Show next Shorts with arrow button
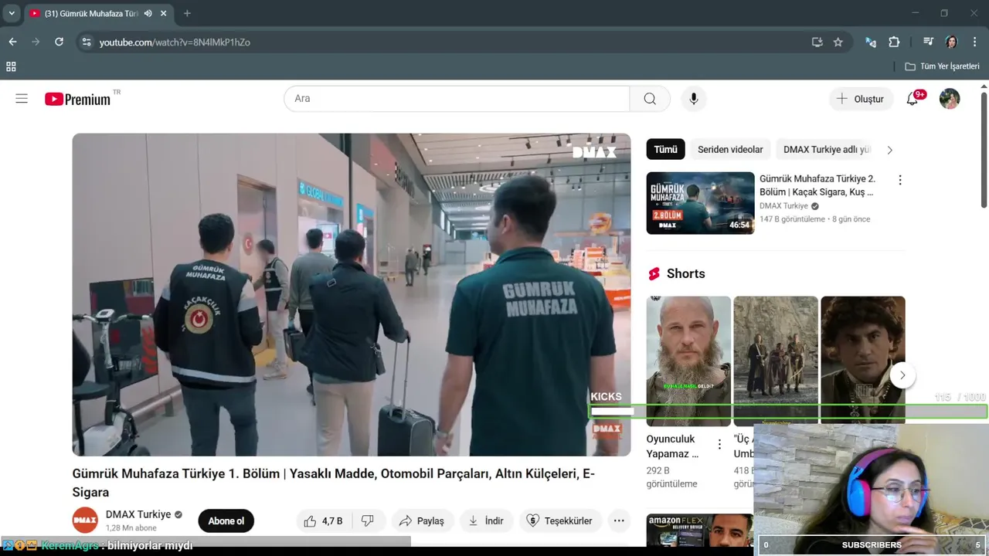Image resolution: width=989 pixels, height=556 pixels. pos(902,376)
